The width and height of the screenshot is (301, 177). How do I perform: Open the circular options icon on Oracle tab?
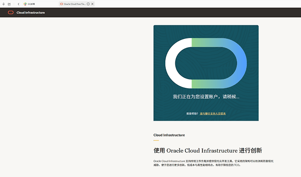(88, 4)
